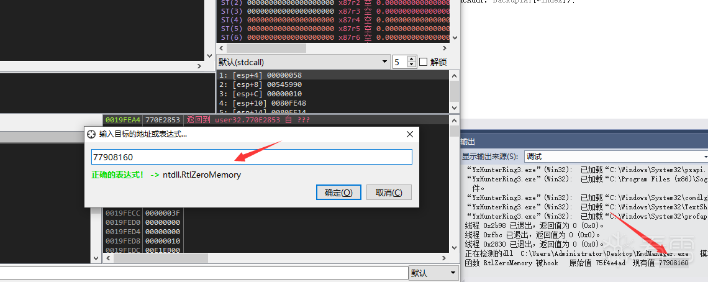Increase the argument count spinner

pyautogui.click(x=411, y=59)
